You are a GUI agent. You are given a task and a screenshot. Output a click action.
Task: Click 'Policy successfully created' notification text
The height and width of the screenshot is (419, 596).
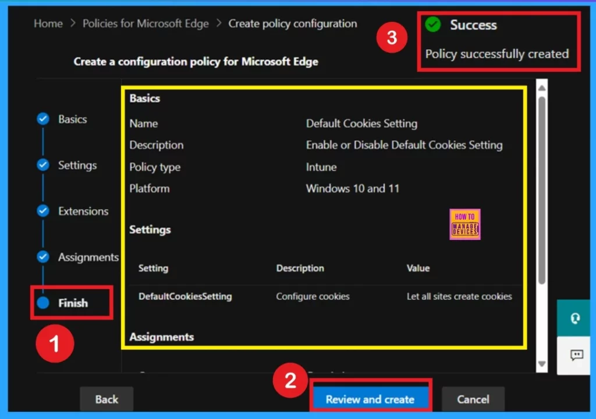497,54
